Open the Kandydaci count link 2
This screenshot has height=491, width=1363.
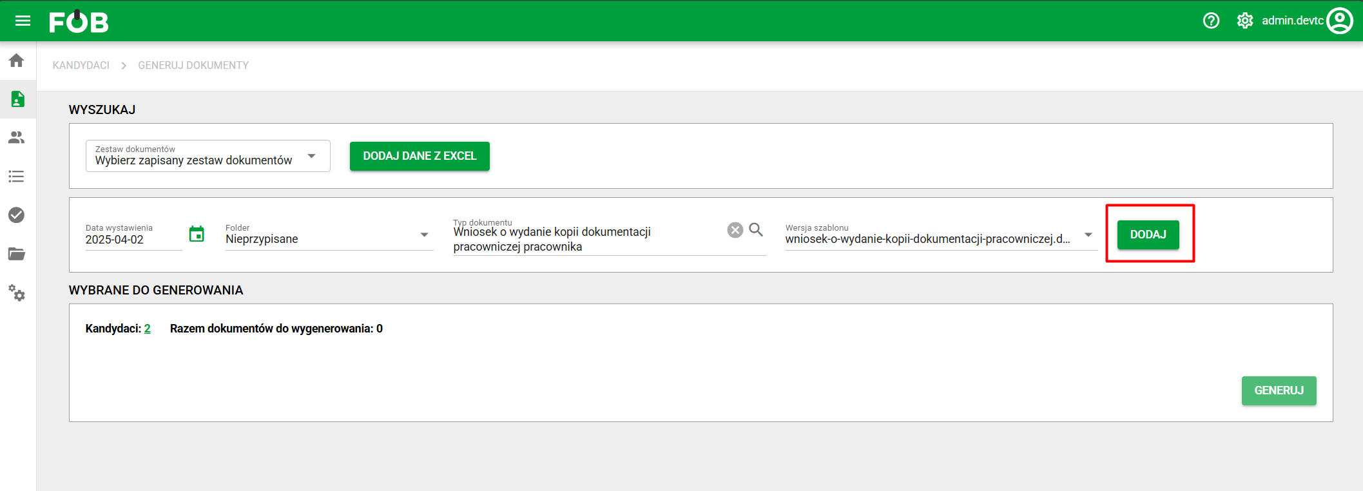point(148,329)
